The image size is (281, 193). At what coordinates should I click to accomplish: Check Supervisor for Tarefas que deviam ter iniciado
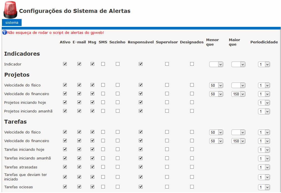pyautogui.click(x=167, y=177)
